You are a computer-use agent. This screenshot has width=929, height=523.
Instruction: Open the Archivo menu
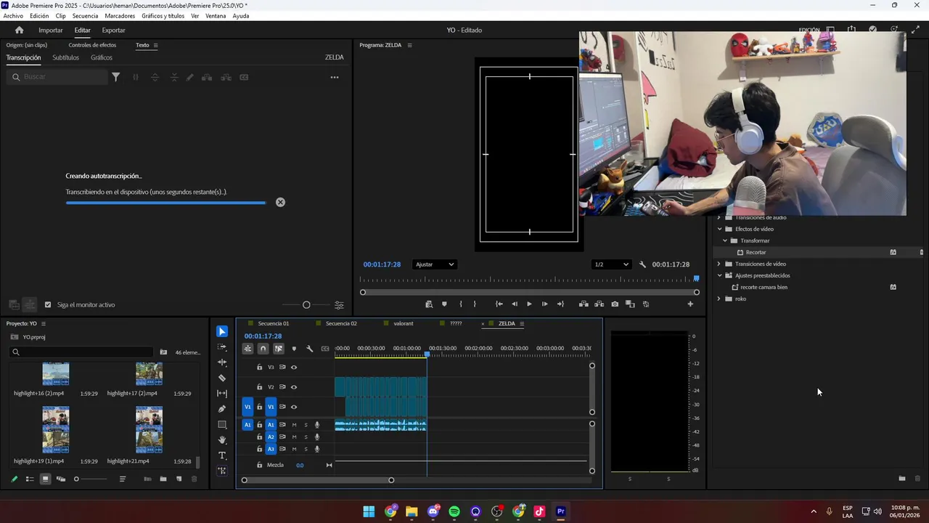click(x=13, y=16)
